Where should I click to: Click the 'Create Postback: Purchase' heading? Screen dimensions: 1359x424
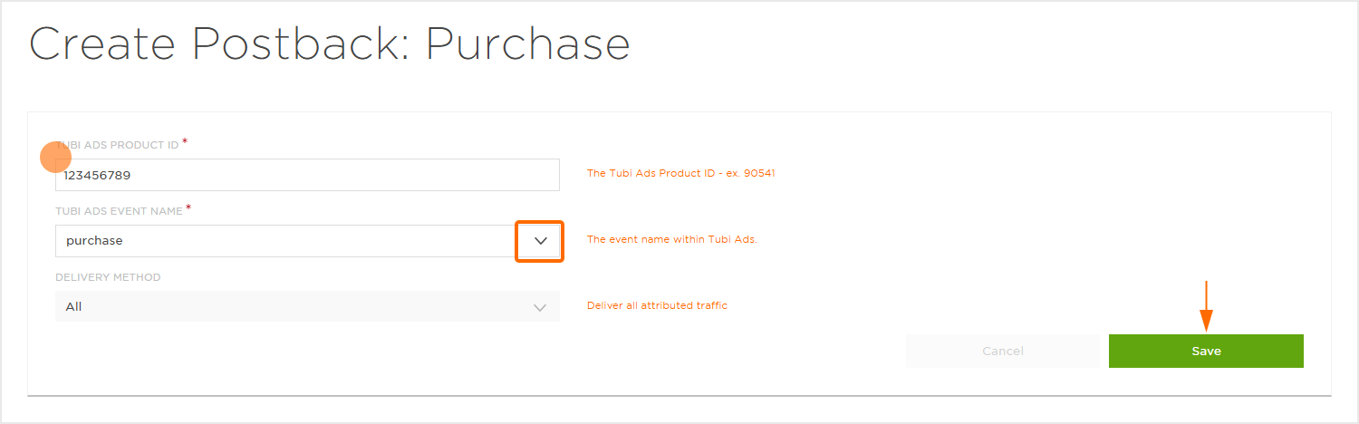(329, 44)
